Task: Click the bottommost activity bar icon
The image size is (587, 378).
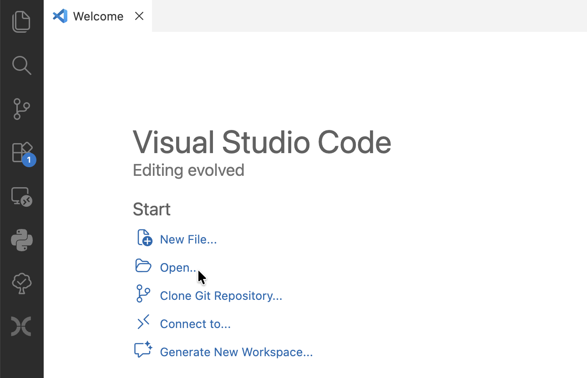Action: [x=21, y=326]
